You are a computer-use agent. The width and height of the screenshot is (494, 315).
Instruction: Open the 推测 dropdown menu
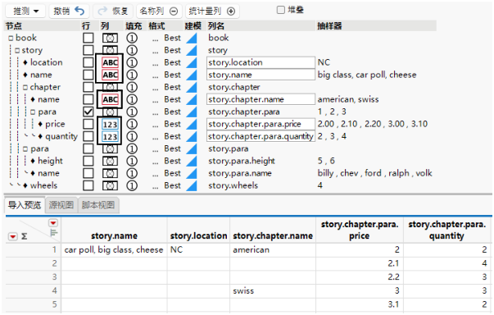pyautogui.click(x=25, y=11)
